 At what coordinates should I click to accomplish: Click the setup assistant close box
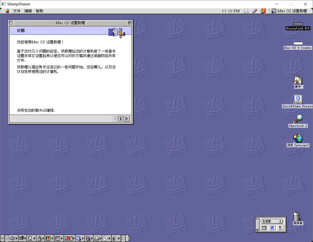click(11, 23)
